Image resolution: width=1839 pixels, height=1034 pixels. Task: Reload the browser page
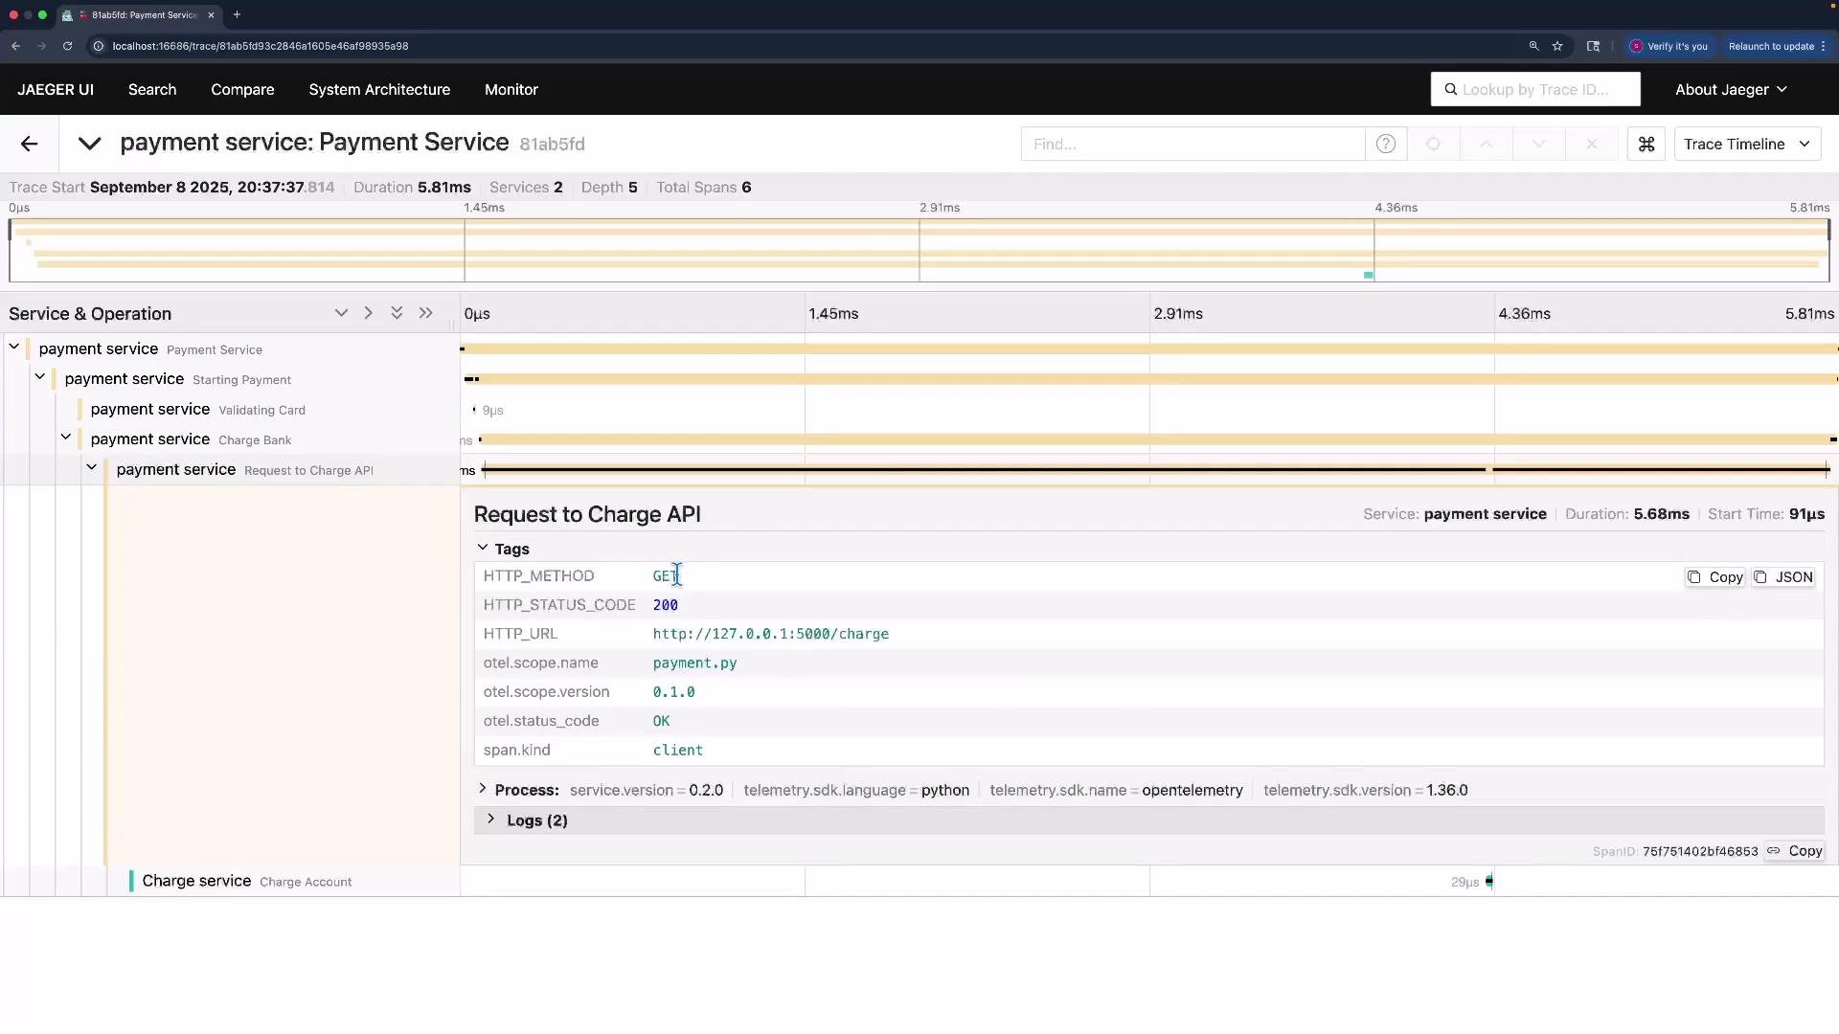67,46
